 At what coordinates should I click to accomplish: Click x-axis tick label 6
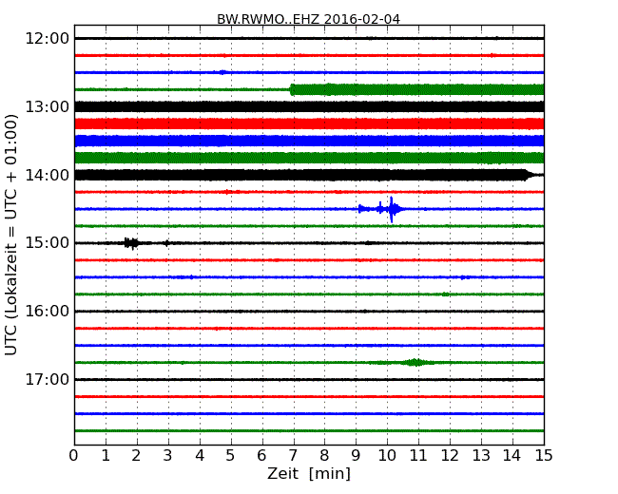(262, 456)
